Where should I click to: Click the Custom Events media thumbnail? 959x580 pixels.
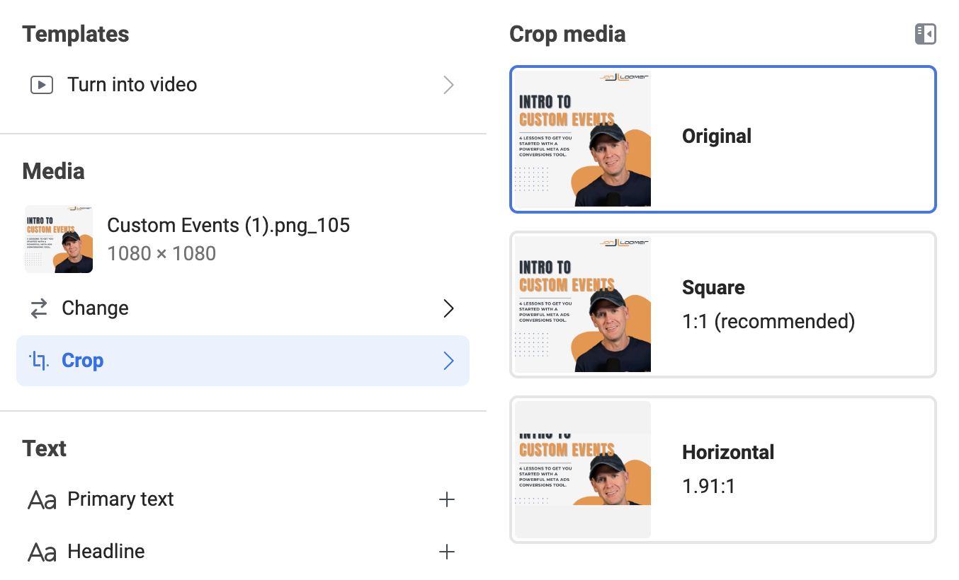58,238
